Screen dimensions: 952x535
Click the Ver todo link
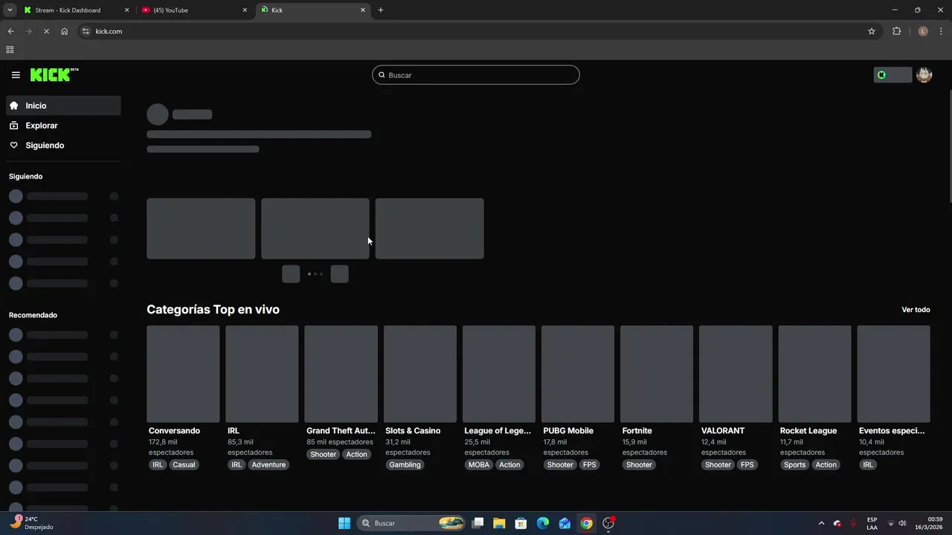pyautogui.click(x=916, y=310)
